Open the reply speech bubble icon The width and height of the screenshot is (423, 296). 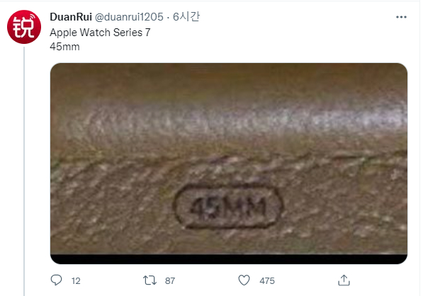click(x=56, y=280)
